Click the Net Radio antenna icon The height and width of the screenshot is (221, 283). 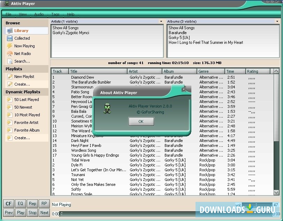[9, 54]
